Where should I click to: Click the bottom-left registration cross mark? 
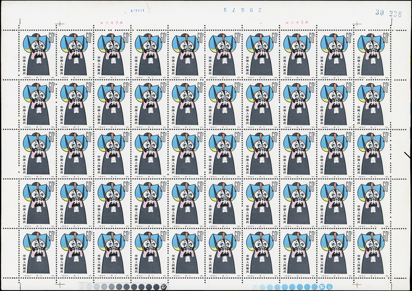tap(60, 284)
